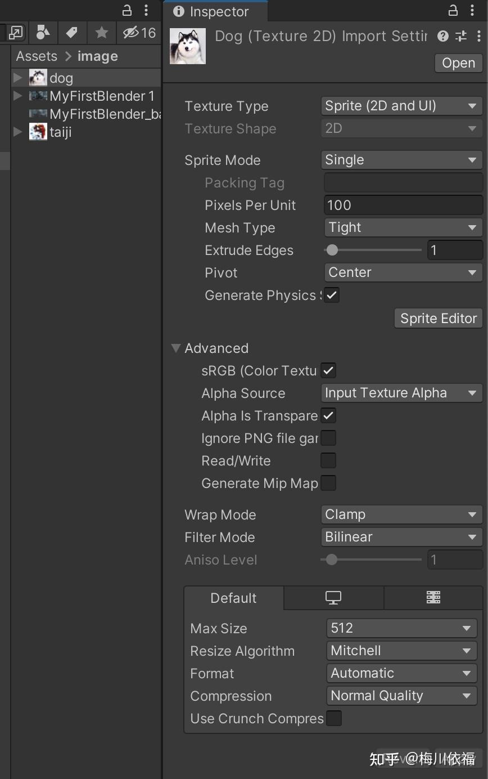Enable Read/Write for the texture
The height and width of the screenshot is (779, 488).
coord(329,460)
